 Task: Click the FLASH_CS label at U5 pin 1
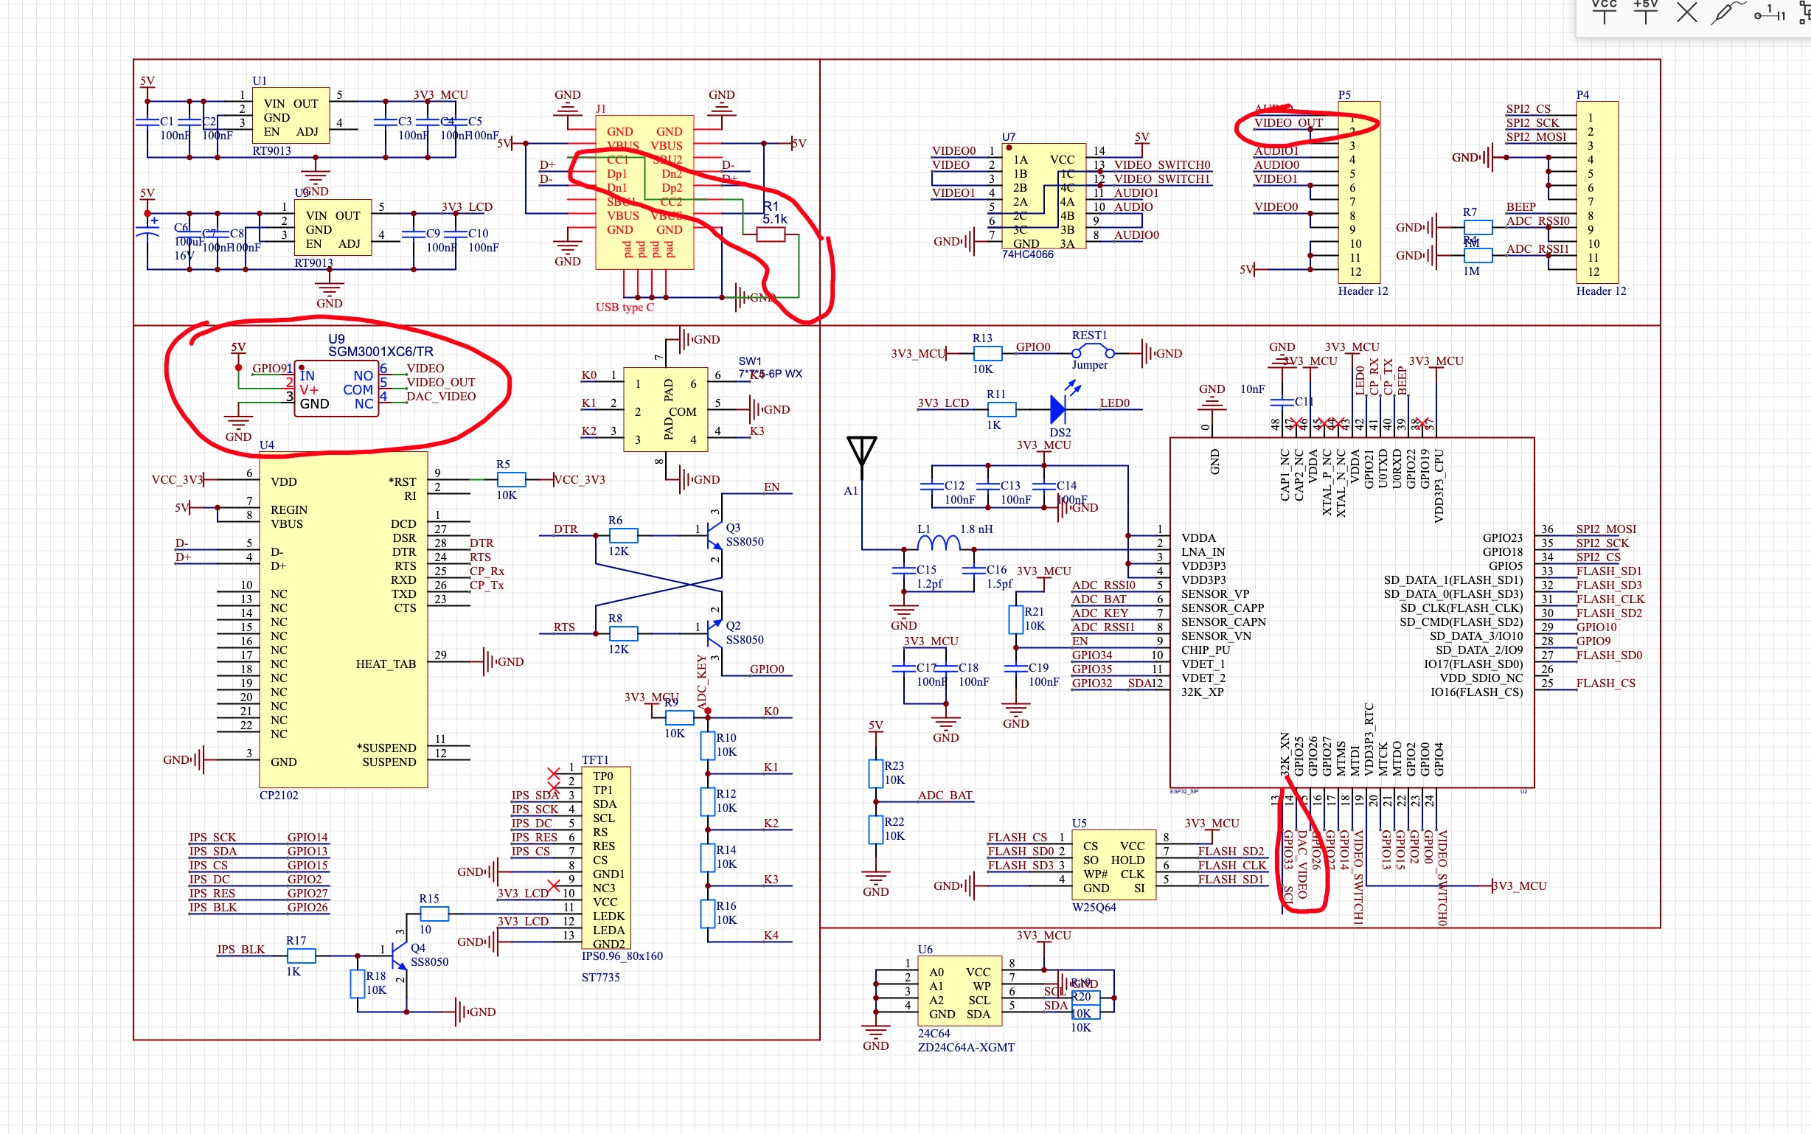(x=1017, y=838)
